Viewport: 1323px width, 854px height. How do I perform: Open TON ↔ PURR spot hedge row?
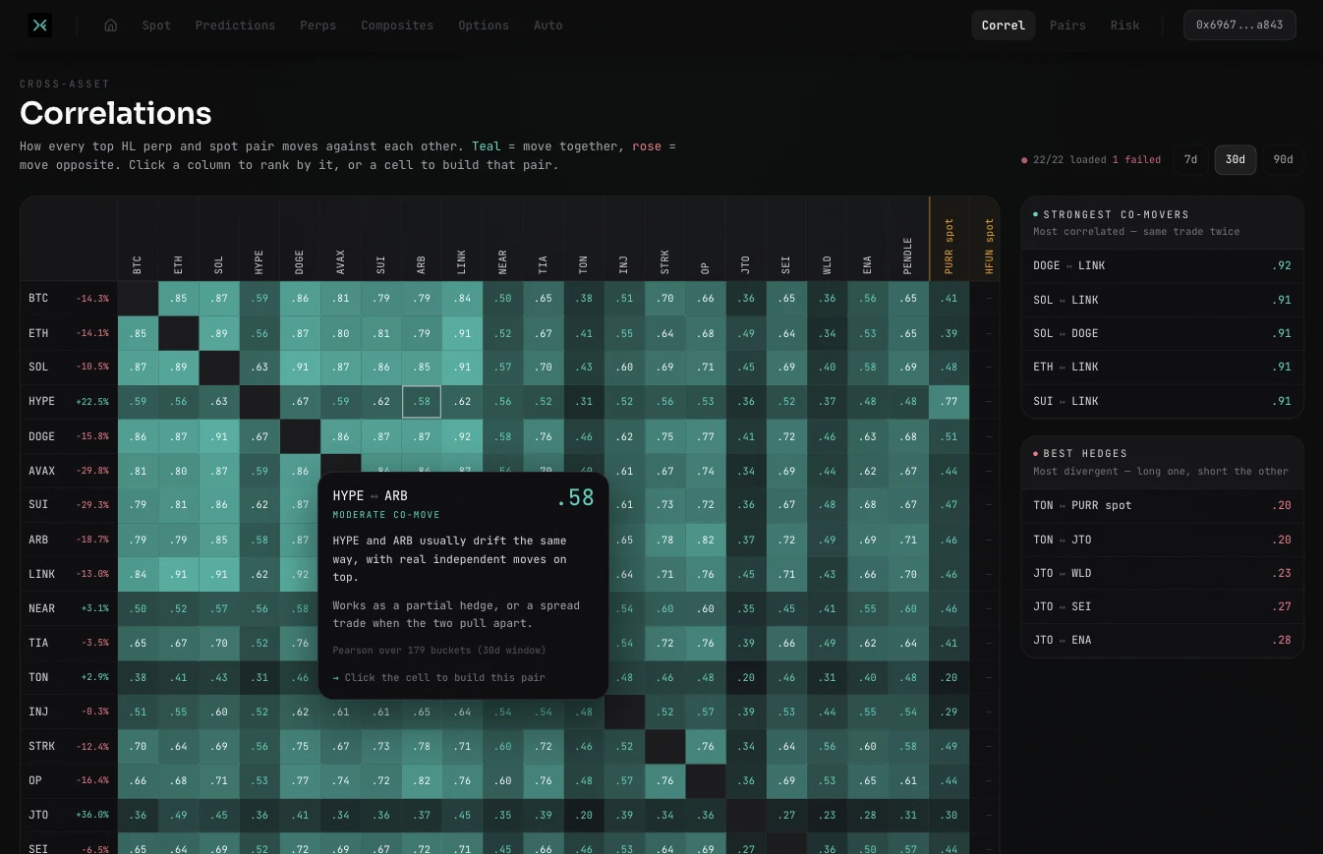(1162, 505)
